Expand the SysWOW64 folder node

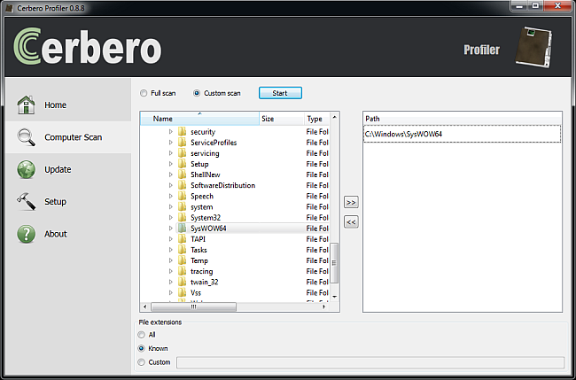[x=171, y=229]
